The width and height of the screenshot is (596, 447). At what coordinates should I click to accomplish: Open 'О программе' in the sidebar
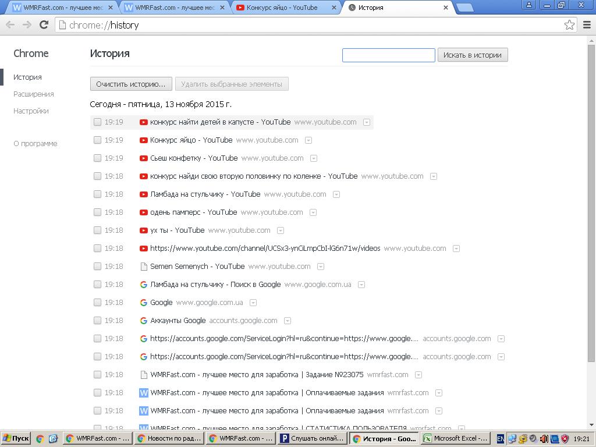click(36, 144)
